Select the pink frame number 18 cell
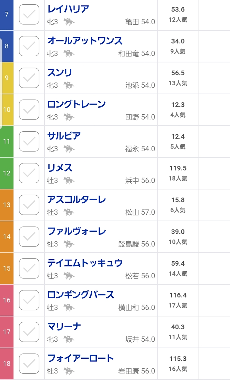The width and height of the screenshot is (230, 380). coord(7,364)
